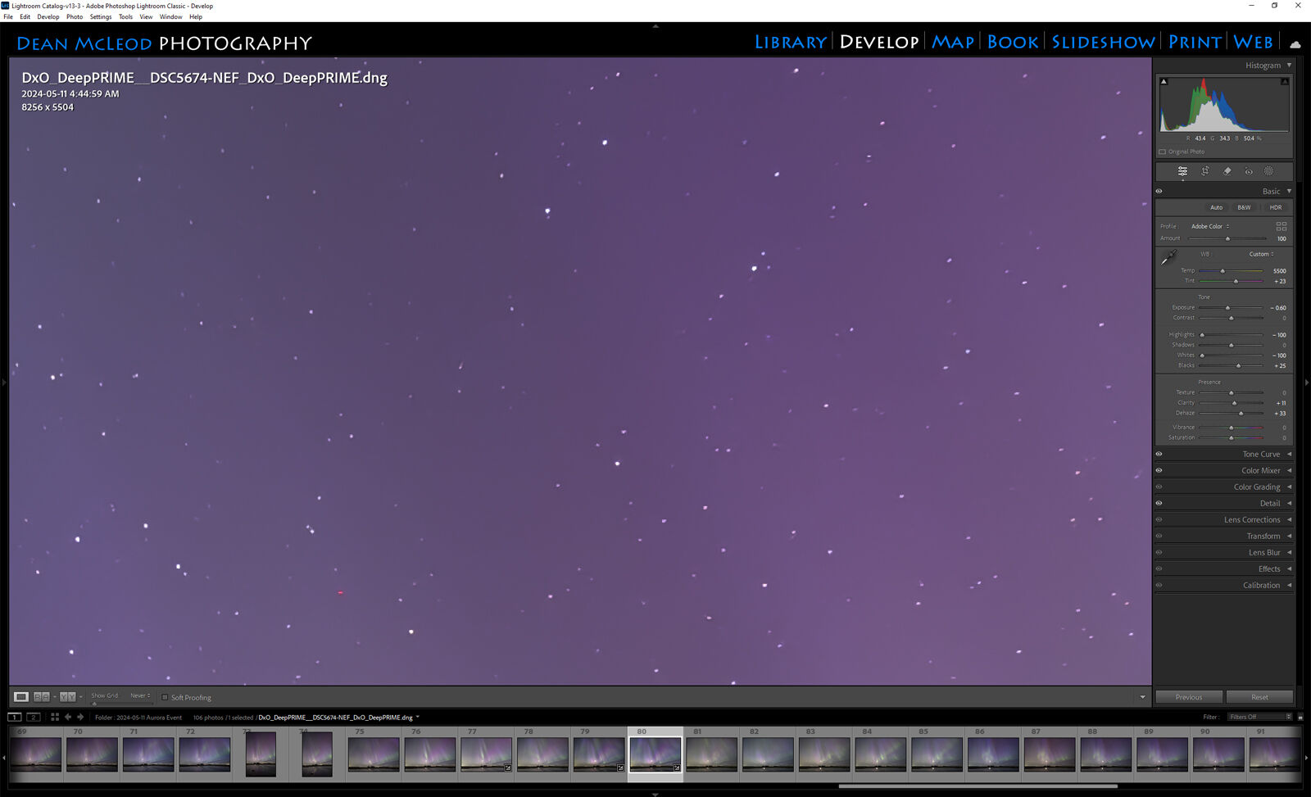The width and height of the screenshot is (1311, 797).
Task: Toggle the Original Photo checkbox
Action: [x=1162, y=152]
